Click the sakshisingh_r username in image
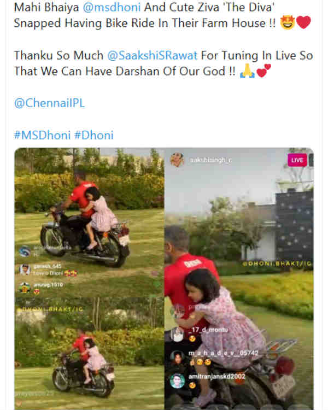 point(210,160)
